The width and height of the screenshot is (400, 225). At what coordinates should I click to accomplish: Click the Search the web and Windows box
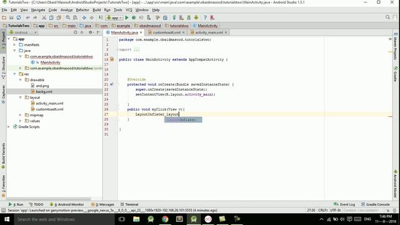64,219
